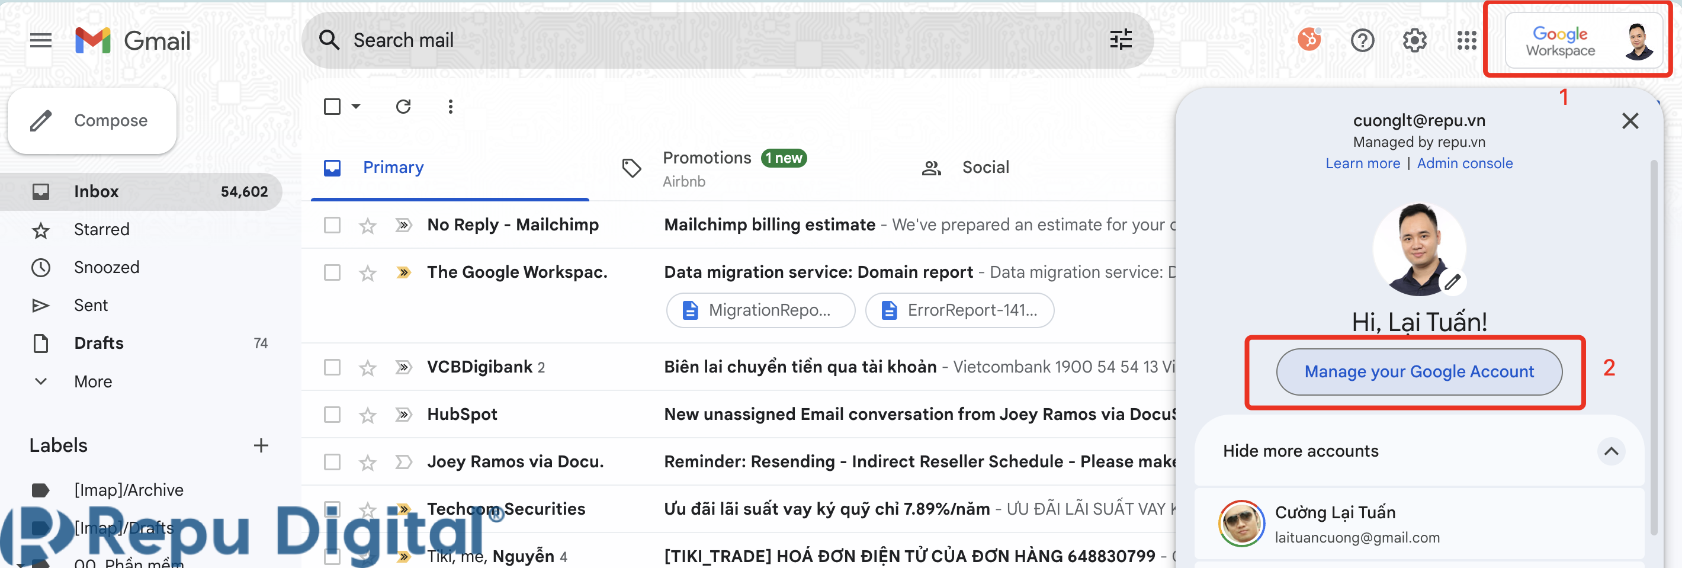Expand More in the sidebar

pos(93,381)
